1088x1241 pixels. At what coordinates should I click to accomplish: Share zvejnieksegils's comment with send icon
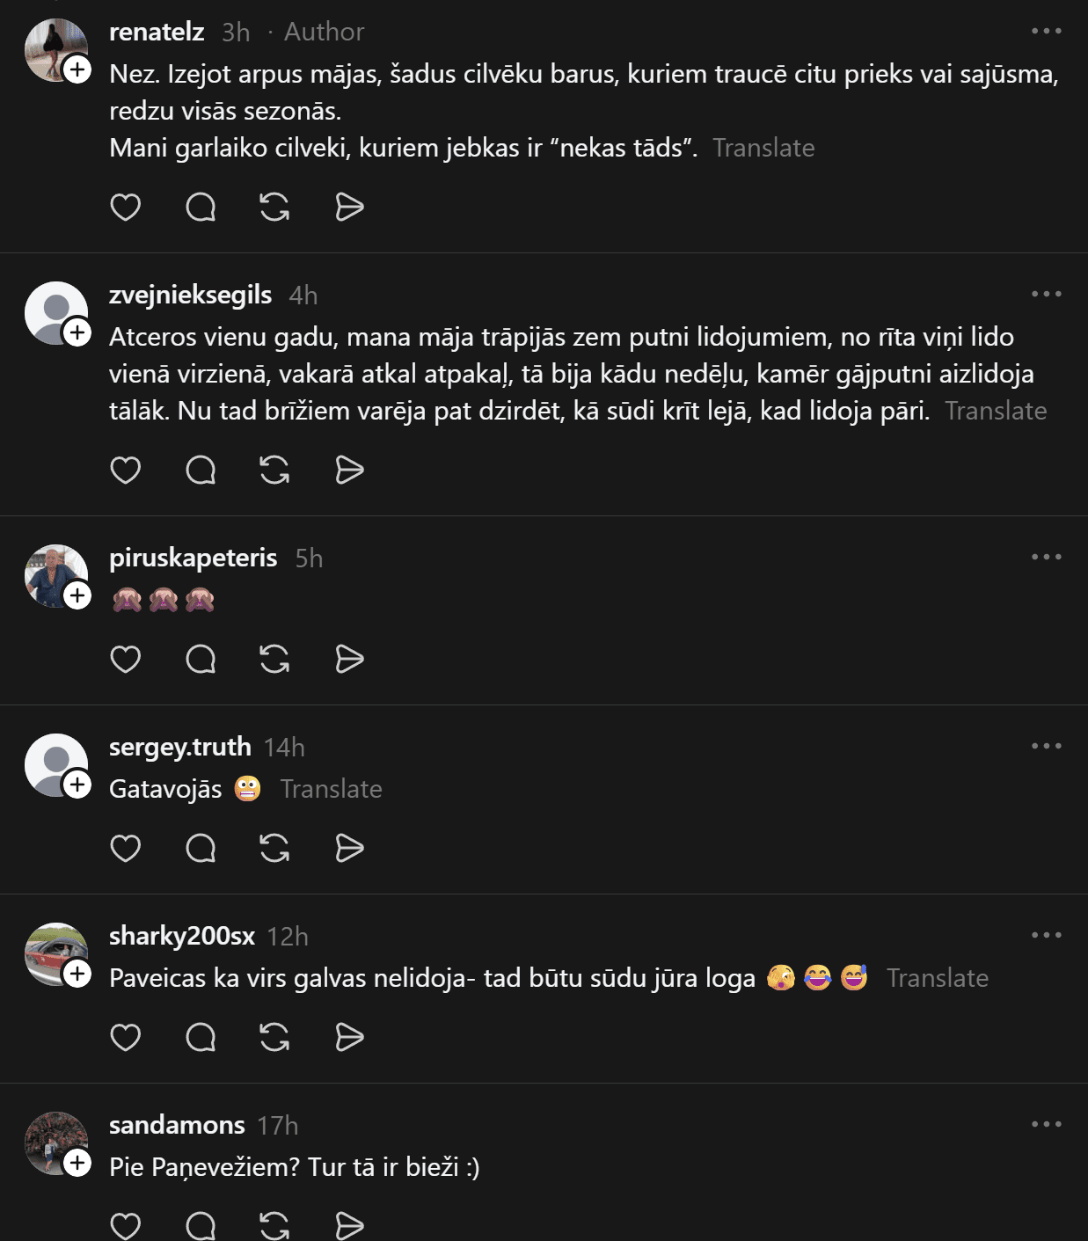coord(349,471)
